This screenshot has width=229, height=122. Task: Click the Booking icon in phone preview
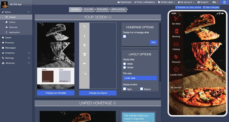(176, 31)
